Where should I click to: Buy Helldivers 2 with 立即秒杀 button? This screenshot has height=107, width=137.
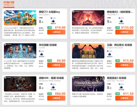point(124,32)
